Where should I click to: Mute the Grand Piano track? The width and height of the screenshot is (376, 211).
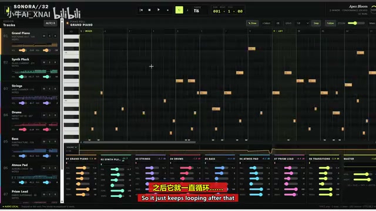[x=44, y=36]
